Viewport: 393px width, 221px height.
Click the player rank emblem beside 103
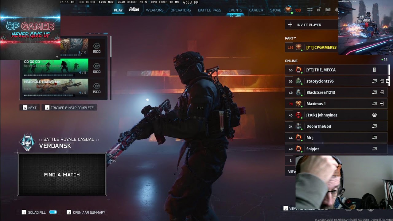tap(288, 10)
